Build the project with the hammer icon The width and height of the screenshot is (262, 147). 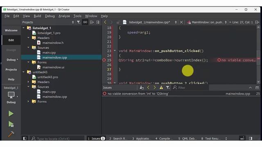click(x=11, y=134)
